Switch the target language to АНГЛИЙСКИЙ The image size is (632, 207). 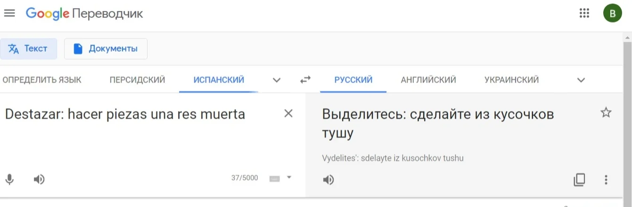tap(428, 80)
